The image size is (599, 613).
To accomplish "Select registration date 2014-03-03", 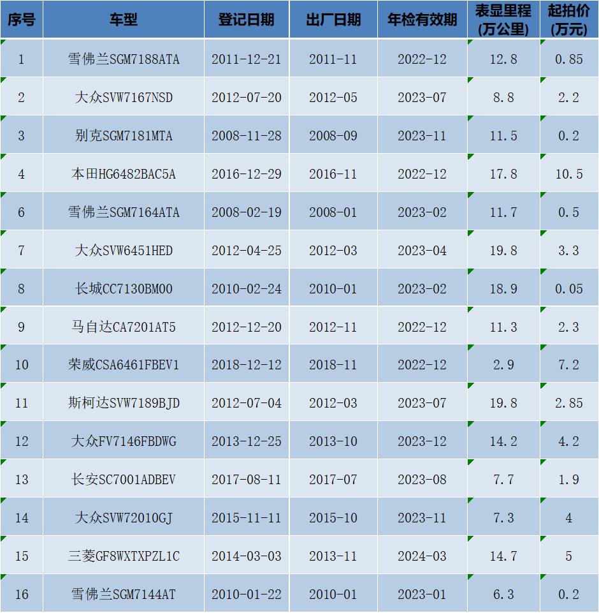I will [247, 556].
